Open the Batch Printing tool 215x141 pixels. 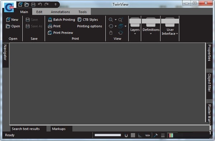61,20
